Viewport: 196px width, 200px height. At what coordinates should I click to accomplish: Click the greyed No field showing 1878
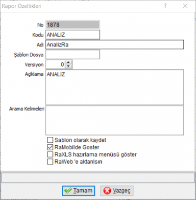coord(73,25)
